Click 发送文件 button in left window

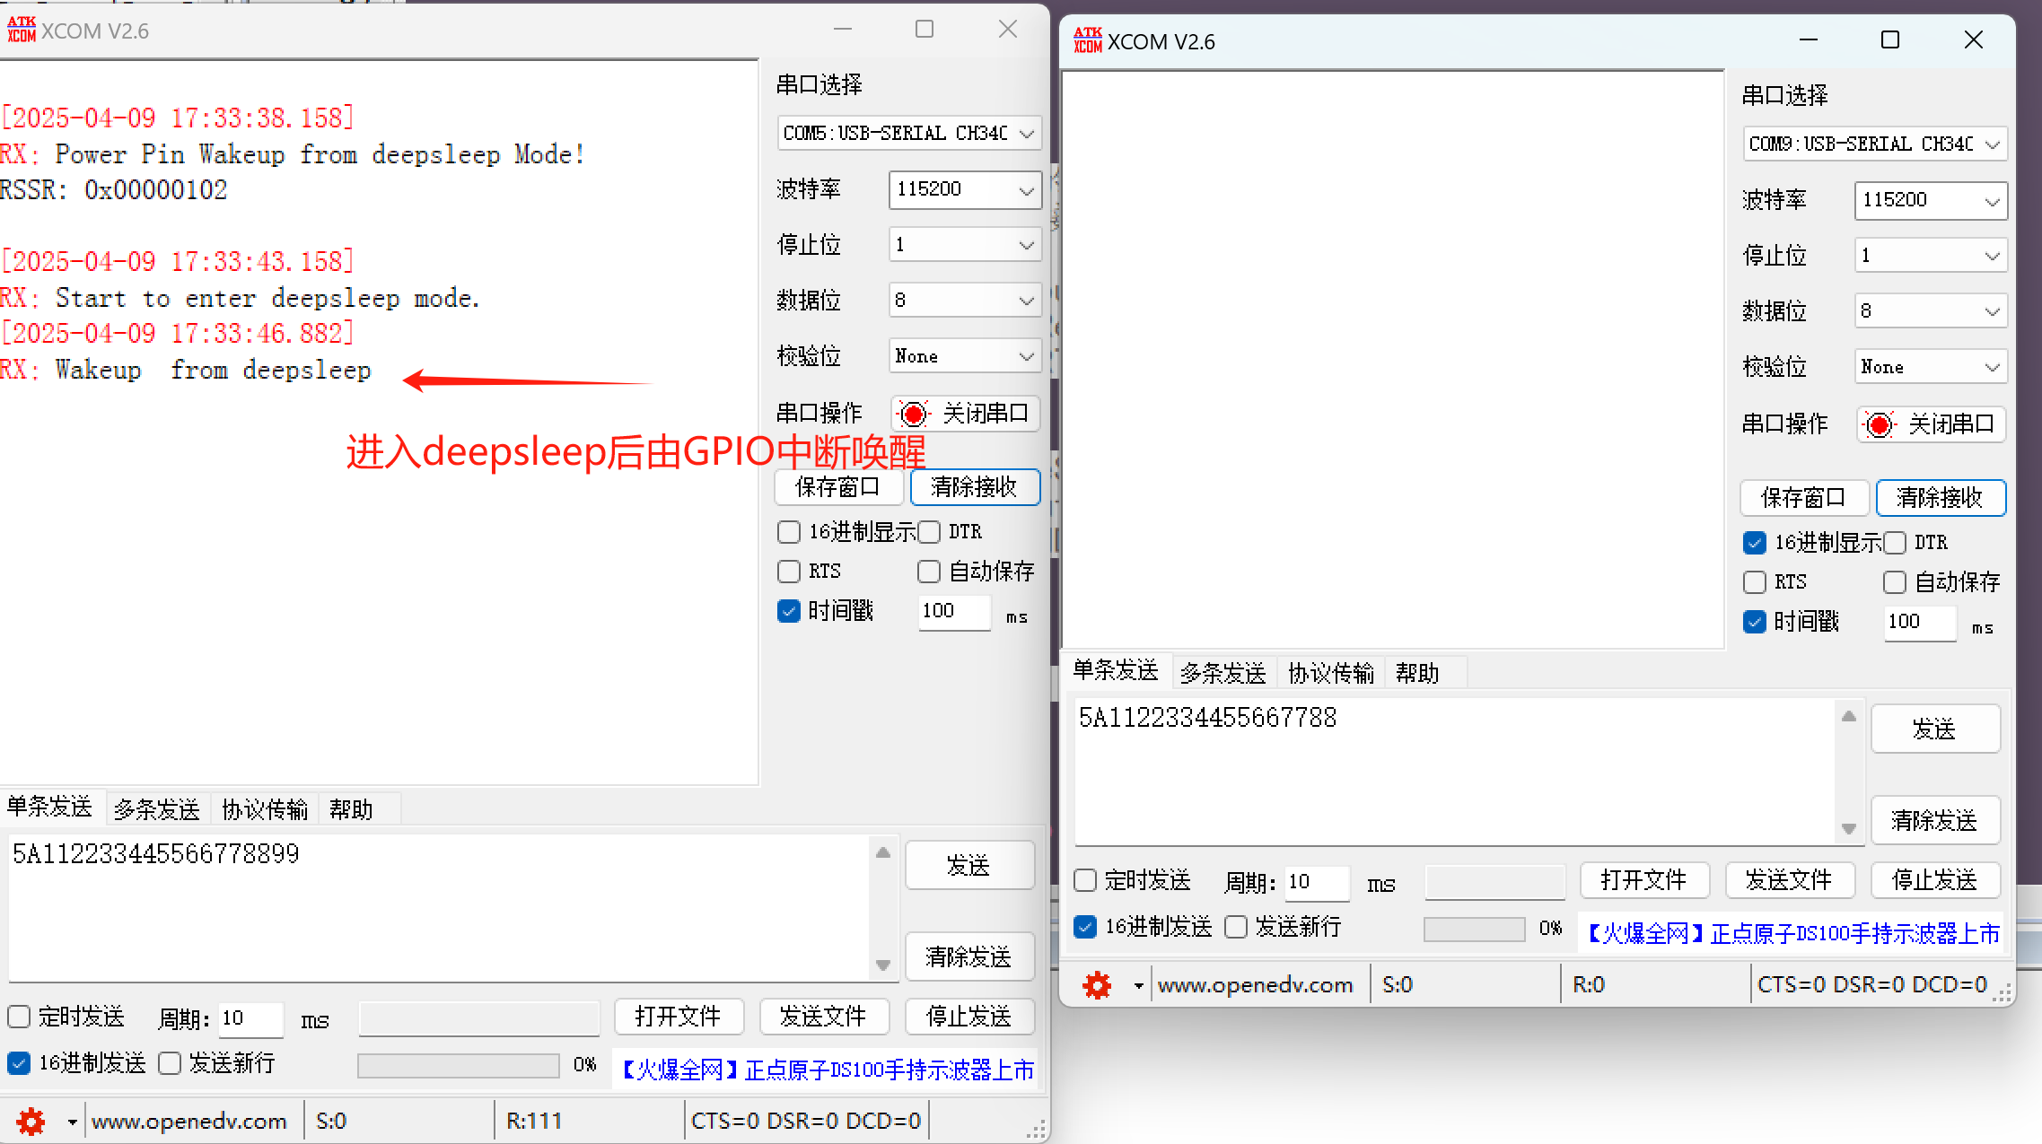click(824, 1017)
